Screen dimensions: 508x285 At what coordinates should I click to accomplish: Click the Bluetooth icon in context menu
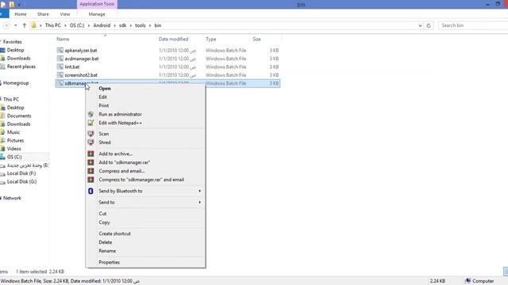90,191
